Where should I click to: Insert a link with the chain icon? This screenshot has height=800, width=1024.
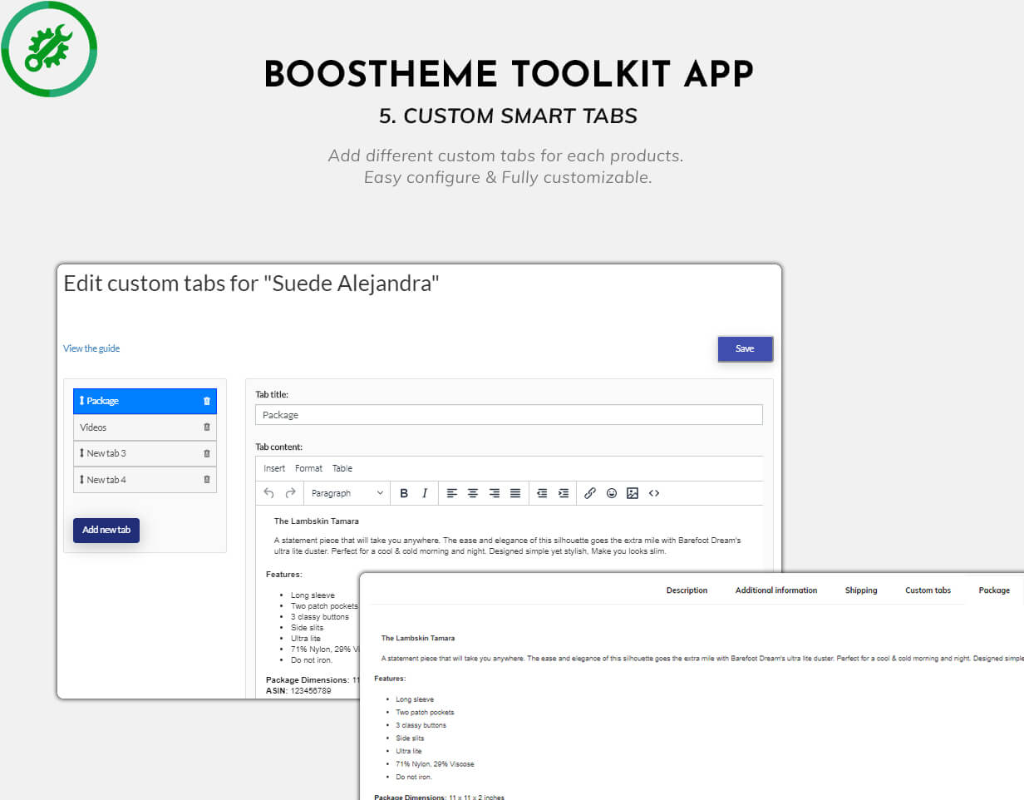click(x=590, y=493)
